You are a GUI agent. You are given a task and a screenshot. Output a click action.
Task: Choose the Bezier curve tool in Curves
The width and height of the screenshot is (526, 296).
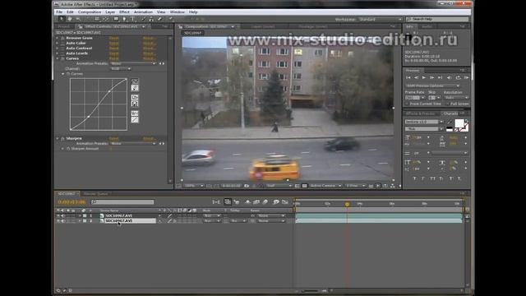(135, 81)
